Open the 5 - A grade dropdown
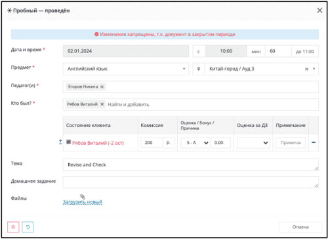Screen dimensions: 328x239 (195, 143)
